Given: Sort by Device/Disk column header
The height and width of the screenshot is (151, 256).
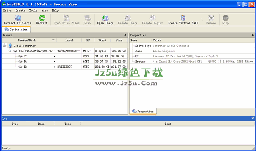Looking at the screenshot, I should click(x=29, y=40).
